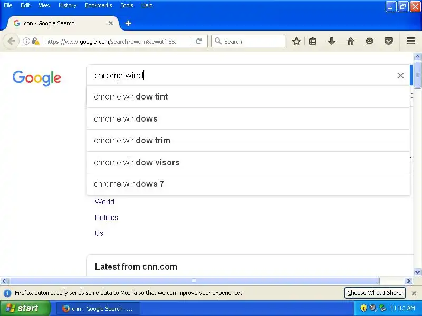422x316 pixels.
Task: Click the Hello chat smiley icon
Action: (370, 42)
